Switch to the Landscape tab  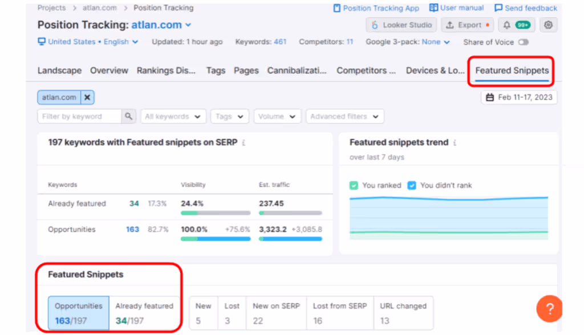click(x=59, y=71)
